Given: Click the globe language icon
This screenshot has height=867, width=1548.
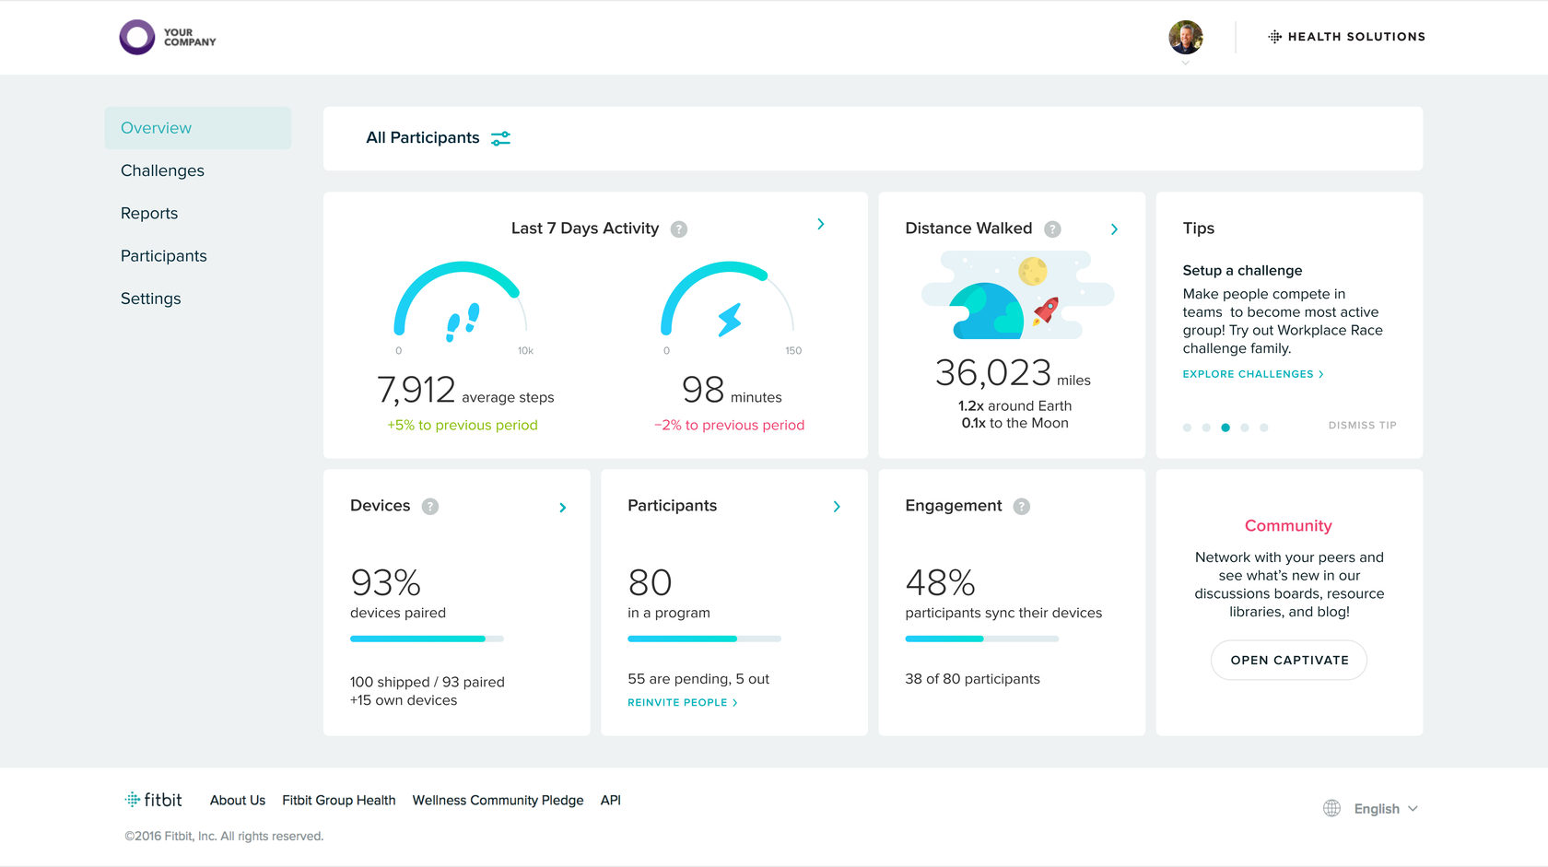Looking at the screenshot, I should [1331, 808].
